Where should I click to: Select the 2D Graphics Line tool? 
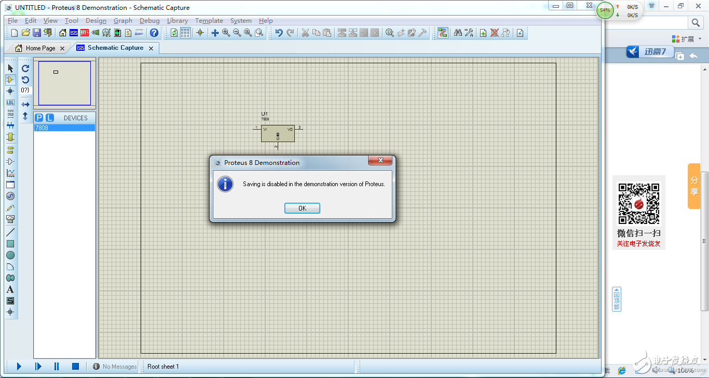(x=10, y=232)
